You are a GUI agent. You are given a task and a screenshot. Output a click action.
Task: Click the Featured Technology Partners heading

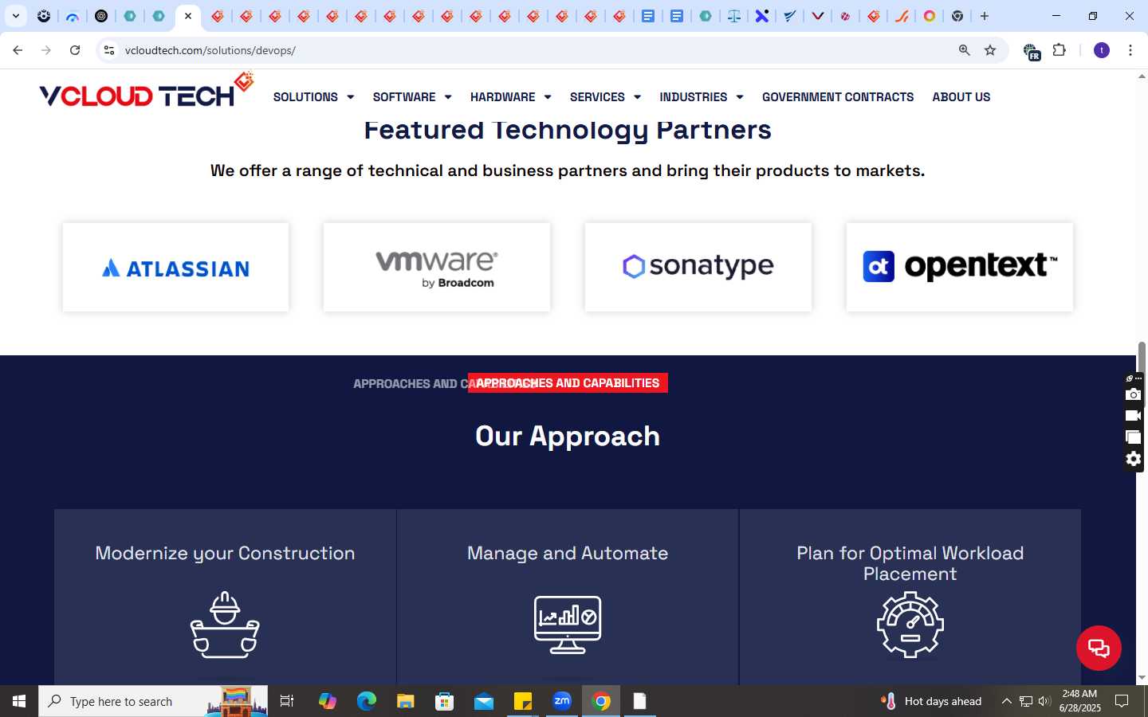coord(568,130)
